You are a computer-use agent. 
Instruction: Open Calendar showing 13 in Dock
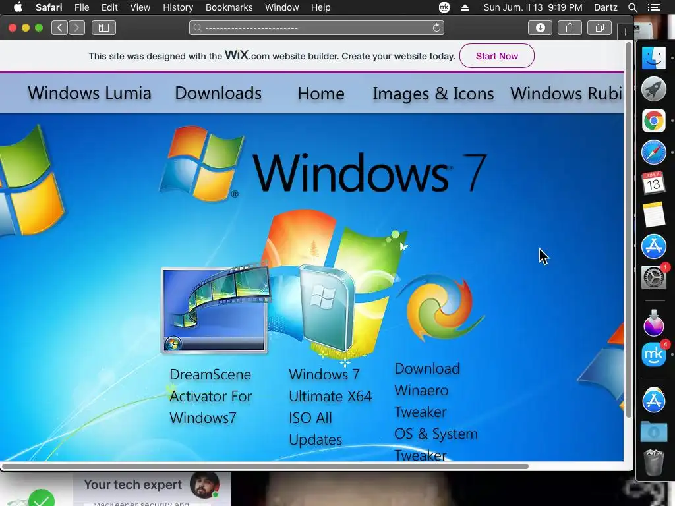(653, 183)
